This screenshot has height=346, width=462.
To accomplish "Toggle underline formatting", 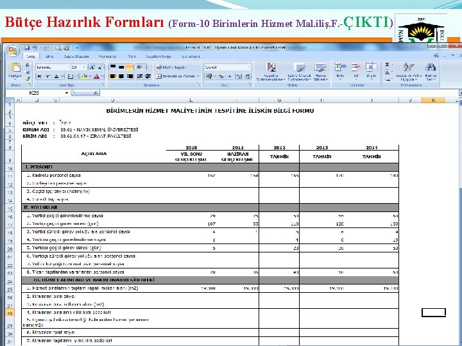I will (x=57, y=76).
